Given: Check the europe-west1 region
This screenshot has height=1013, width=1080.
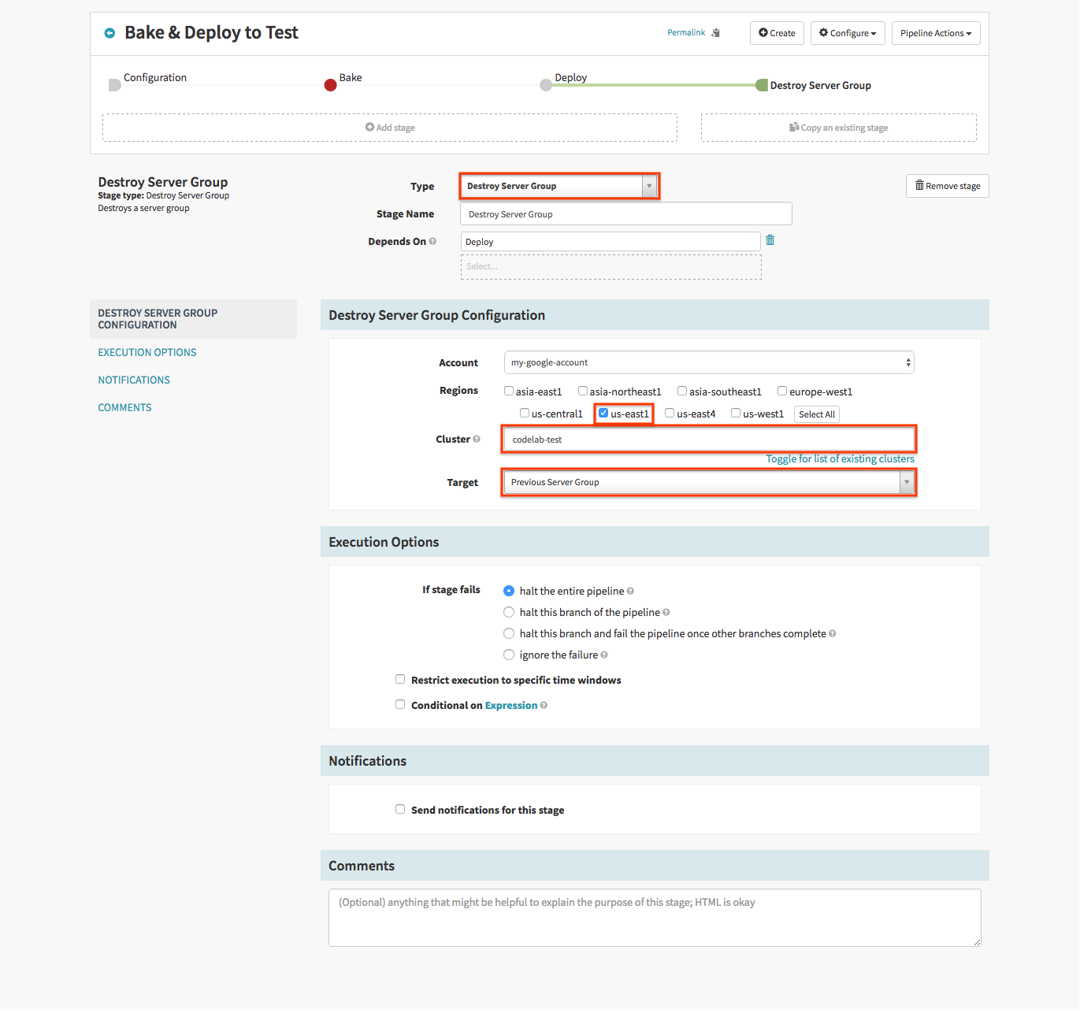Looking at the screenshot, I should click(782, 391).
